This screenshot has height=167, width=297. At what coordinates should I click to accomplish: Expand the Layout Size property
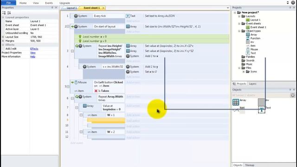click(x=3, y=37)
